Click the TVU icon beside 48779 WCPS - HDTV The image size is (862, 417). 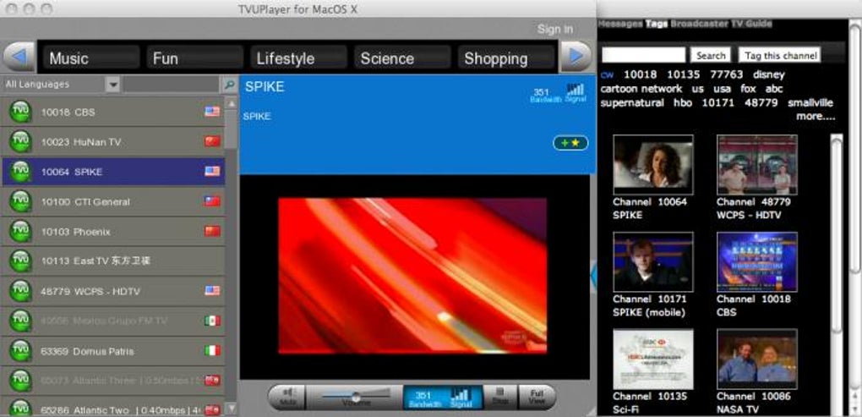[21, 290]
